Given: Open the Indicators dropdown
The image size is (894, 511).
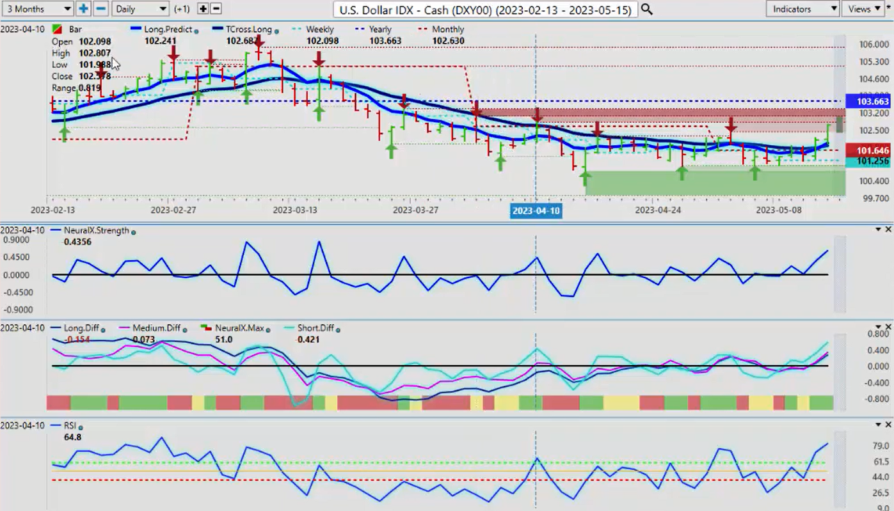Looking at the screenshot, I should point(802,9).
